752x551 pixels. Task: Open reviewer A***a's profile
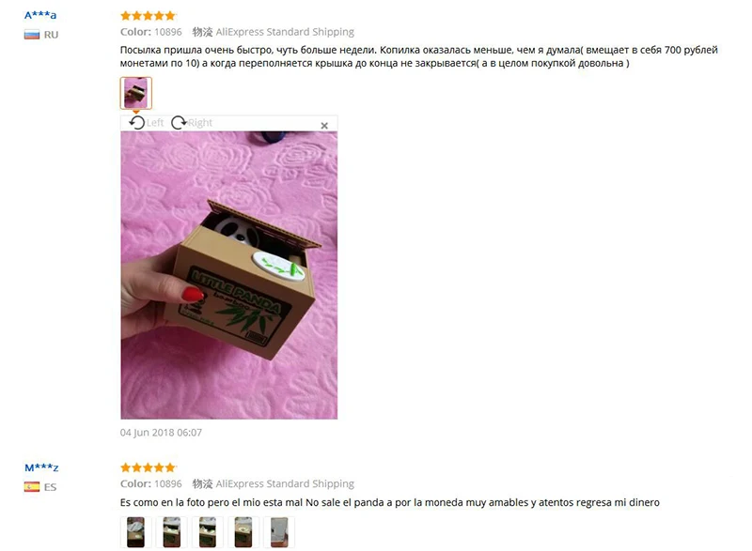tap(40, 15)
